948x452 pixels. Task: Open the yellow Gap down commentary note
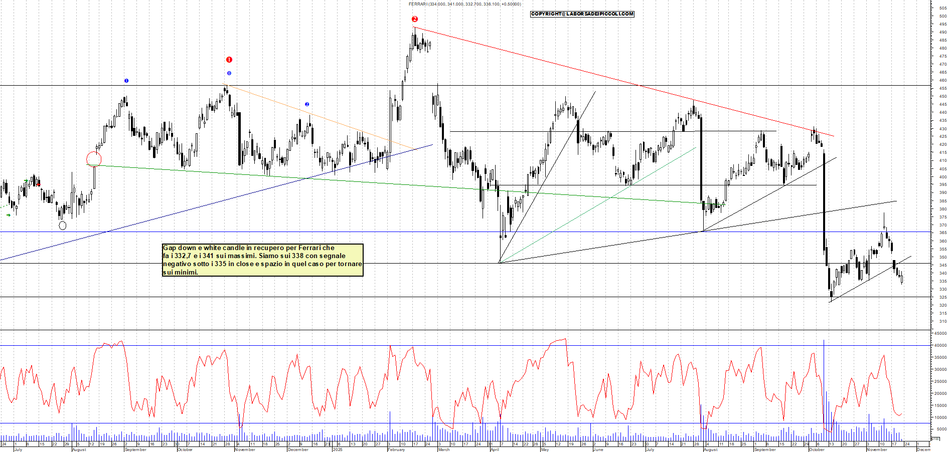click(x=262, y=260)
